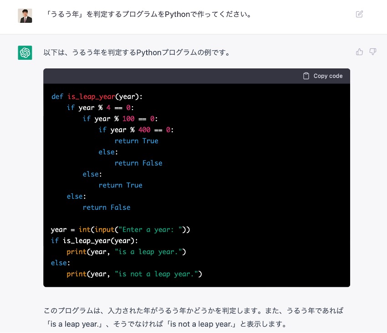Click the ChatGPT logo avatar

pyautogui.click(x=25, y=52)
